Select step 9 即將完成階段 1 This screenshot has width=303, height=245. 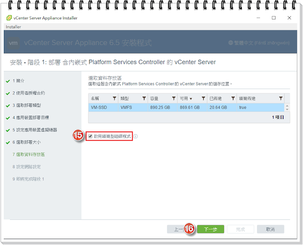click(x=28, y=179)
